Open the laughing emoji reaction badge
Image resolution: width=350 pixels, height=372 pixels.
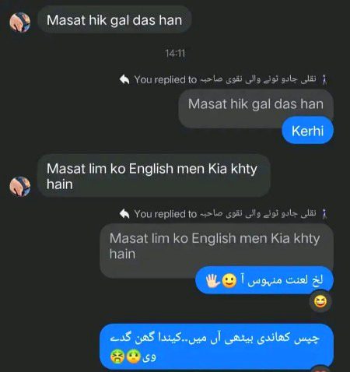pyautogui.click(x=320, y=302)
